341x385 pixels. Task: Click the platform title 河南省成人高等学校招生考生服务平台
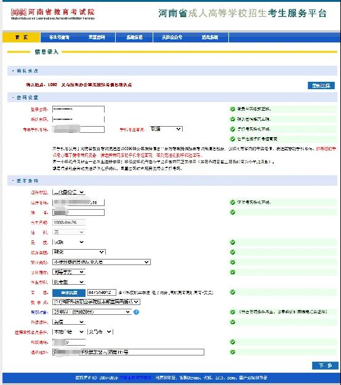point(243,14)
